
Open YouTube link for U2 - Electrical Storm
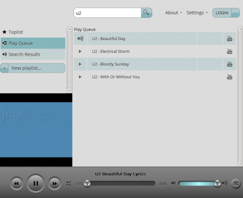click(x=230, y=51)
